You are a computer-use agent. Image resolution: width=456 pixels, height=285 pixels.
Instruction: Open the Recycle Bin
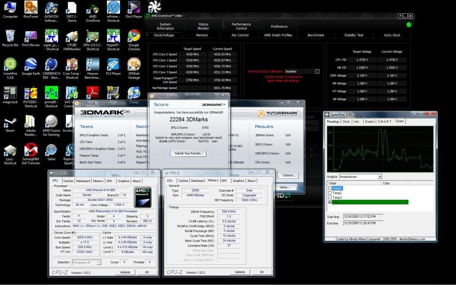click(10, 36)
